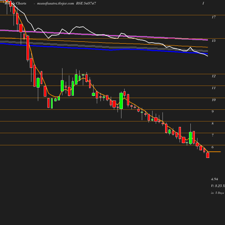Click the price axis label 12
Viewport: 225px width, 225px height.
(x=214, y=76)
